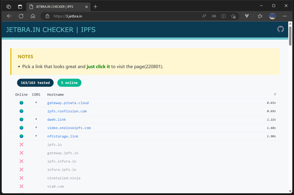The image size is (294, 195).
Task: Click the JETBRA.IN CHECKER | IPFS heading
Action: (x=51, y=30)
